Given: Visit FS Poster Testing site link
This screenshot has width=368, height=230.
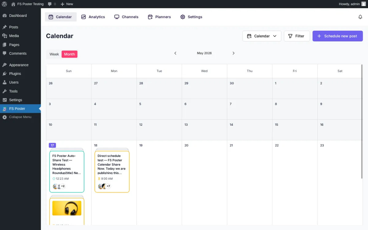Looking at the screenshot, I should pyautogui.click(x=27, y=4).
